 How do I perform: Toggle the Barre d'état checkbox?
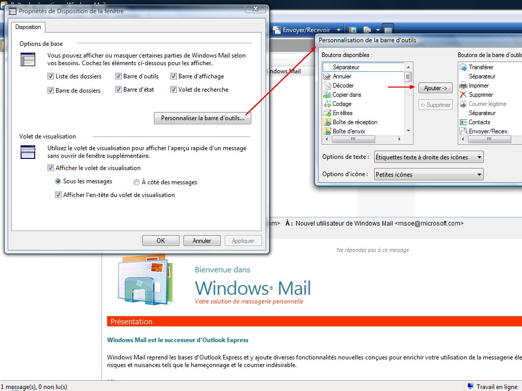119,90
